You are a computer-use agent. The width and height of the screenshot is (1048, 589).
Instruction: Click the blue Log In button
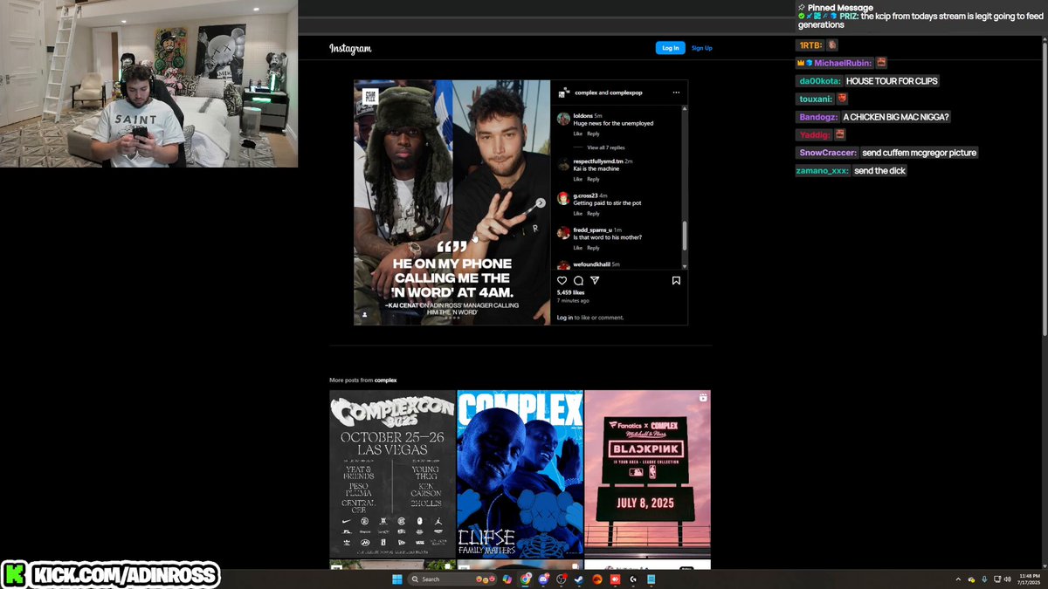670,48
